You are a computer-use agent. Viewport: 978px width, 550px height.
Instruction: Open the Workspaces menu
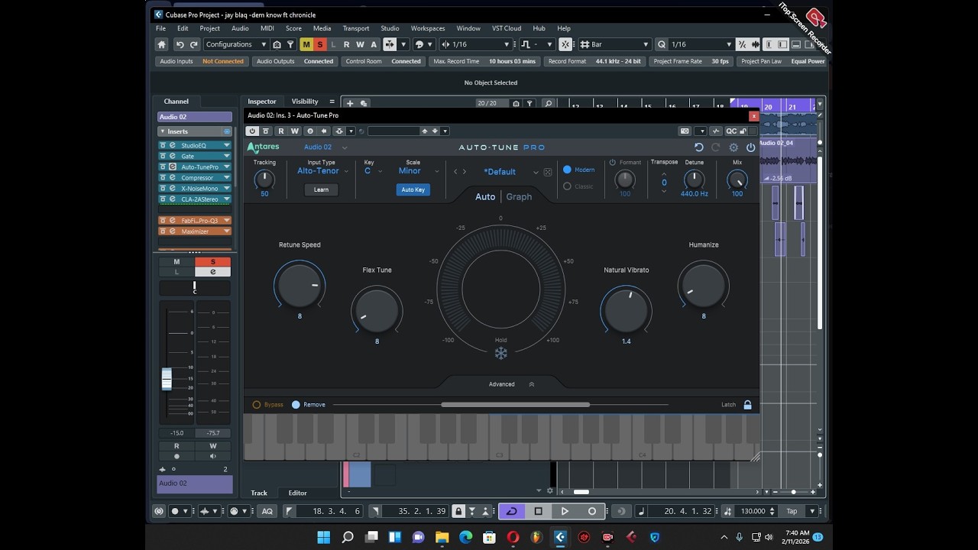[428, 28]
